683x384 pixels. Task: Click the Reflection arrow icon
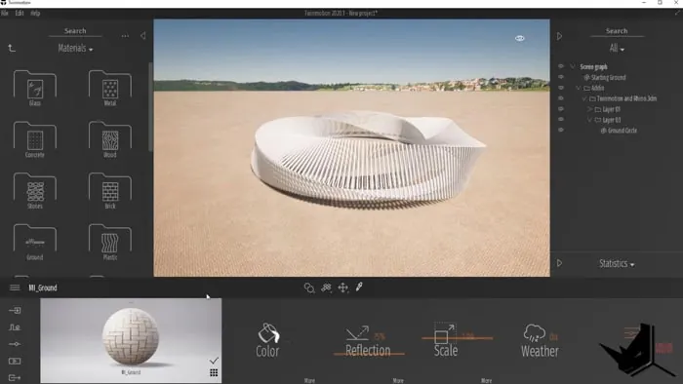point(357,333)
